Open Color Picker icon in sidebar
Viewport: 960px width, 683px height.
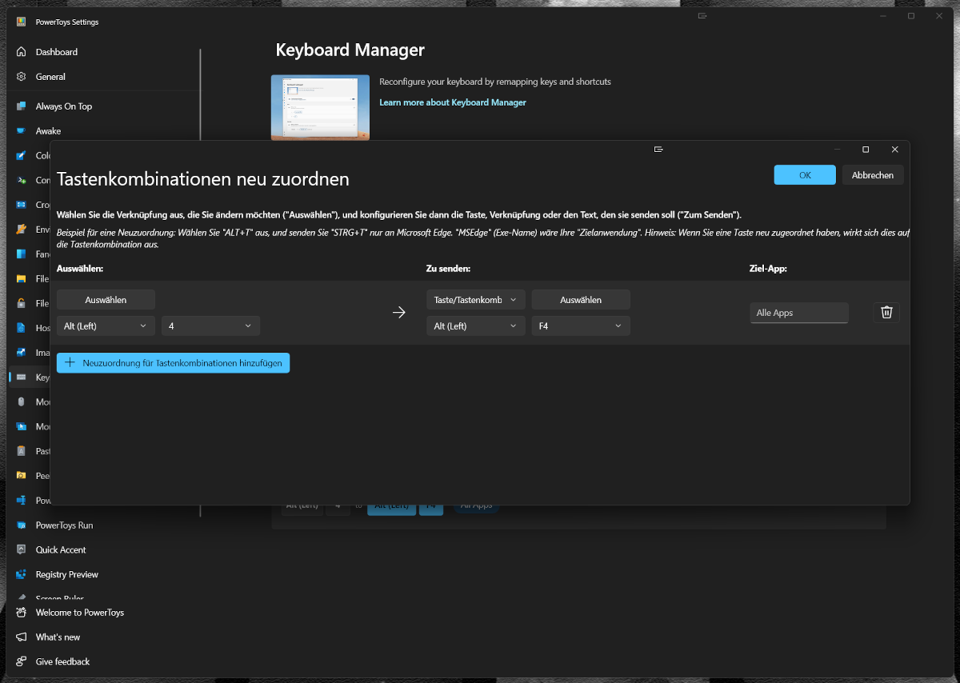click(x=22, y=156)
